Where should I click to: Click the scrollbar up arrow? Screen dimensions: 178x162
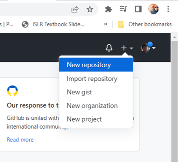click(175, 37)
